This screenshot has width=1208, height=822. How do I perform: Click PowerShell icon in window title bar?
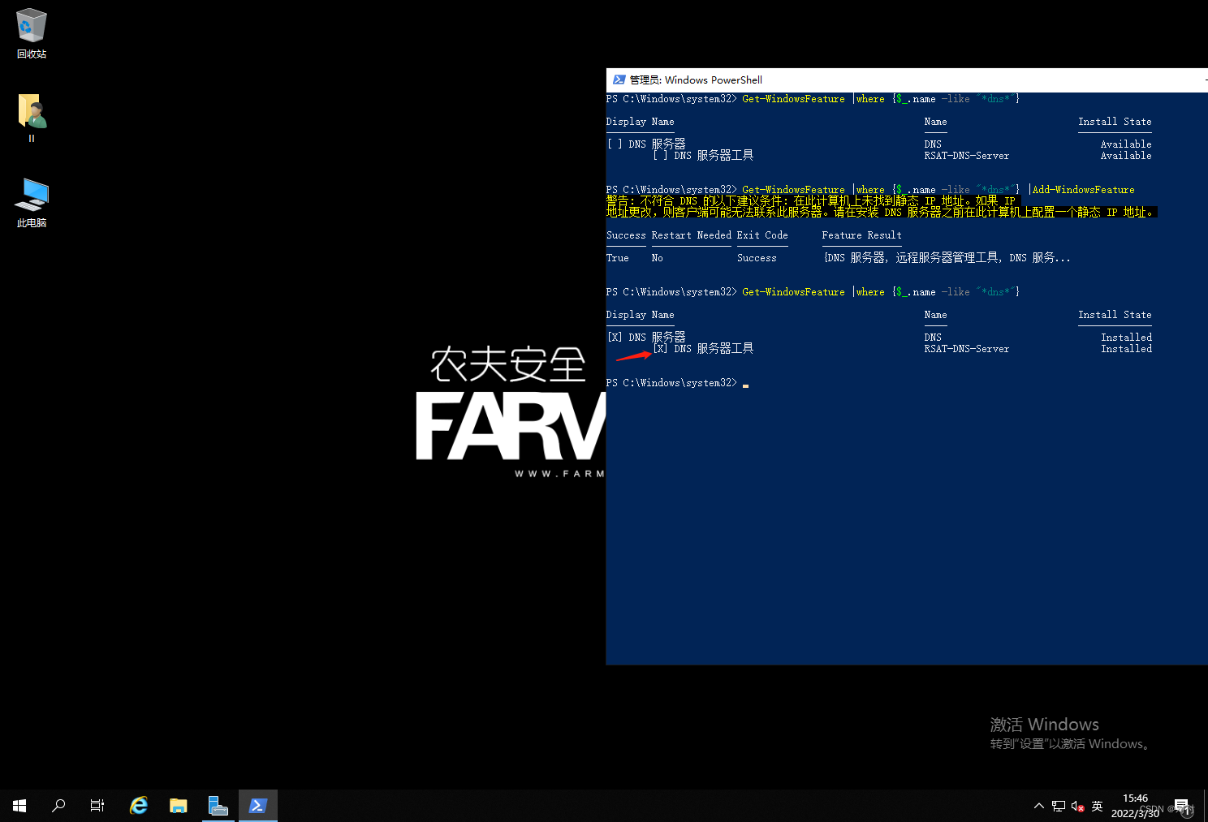(619, 80)
